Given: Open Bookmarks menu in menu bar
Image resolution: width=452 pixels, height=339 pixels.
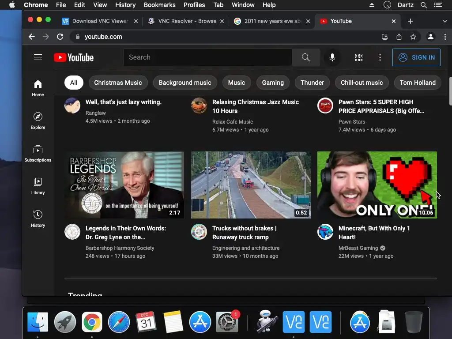Looking at the screenshot, I should [x=159, y=5].
